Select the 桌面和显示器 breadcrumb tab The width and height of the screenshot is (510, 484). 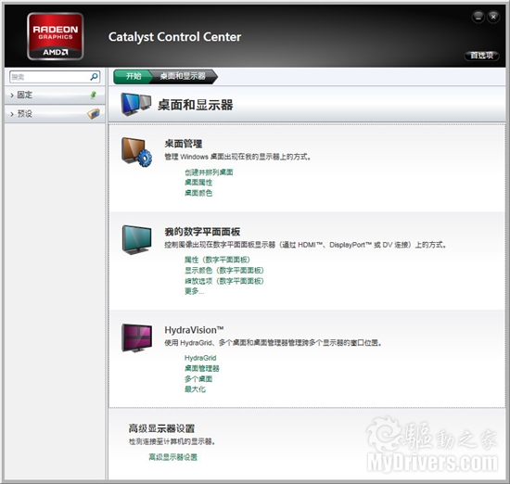click(x=183, y=76)
